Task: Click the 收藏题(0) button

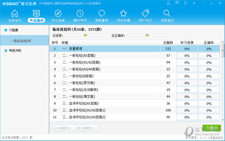Action: point(87,128)
